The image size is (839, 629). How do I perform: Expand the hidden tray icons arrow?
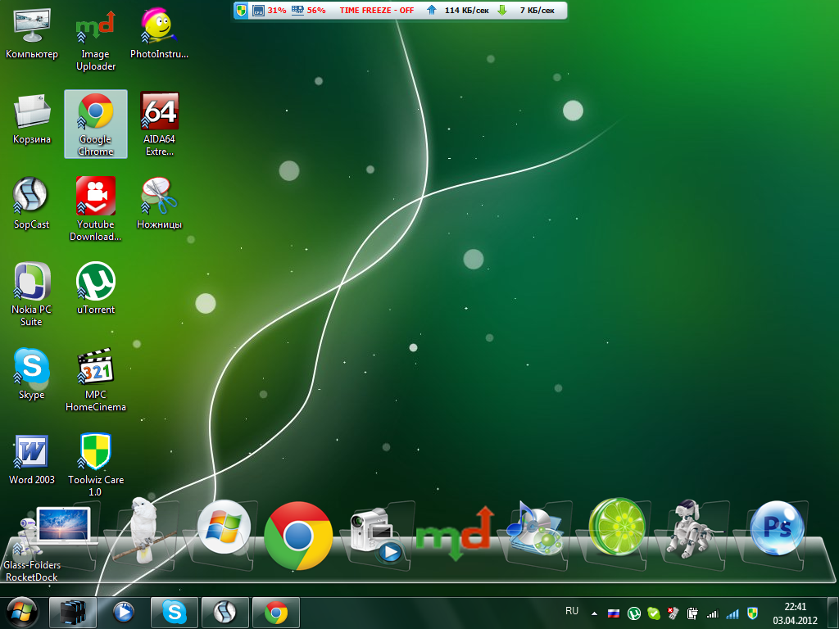pos(594,613)
